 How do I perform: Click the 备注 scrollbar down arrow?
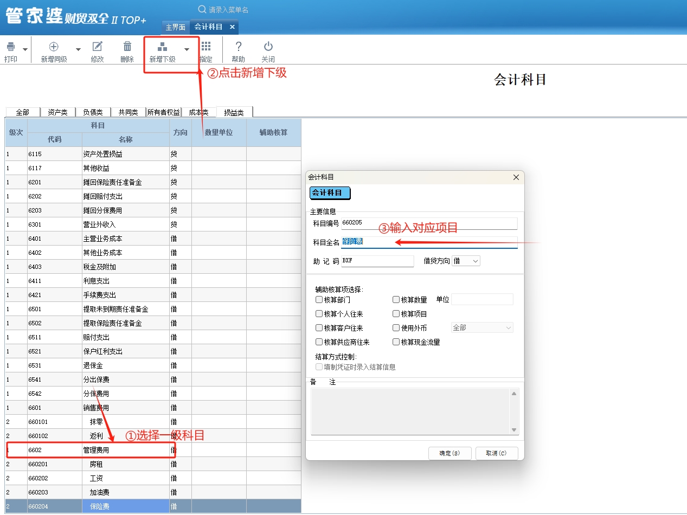point(515,430)
